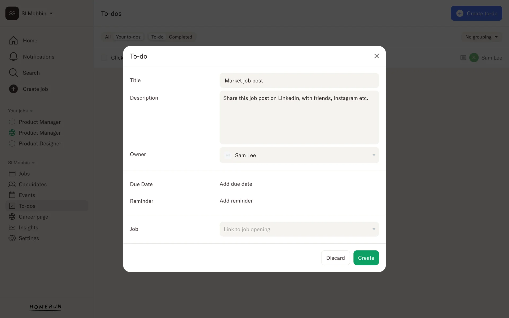Image resolution: width=509 pixels, height=318 pixels.
Task: Close the To-do dialog
Action: [376, 56]
